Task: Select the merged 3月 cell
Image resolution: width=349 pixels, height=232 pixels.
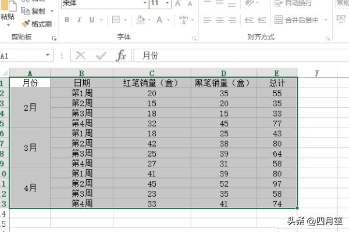Action: (30, 148)
